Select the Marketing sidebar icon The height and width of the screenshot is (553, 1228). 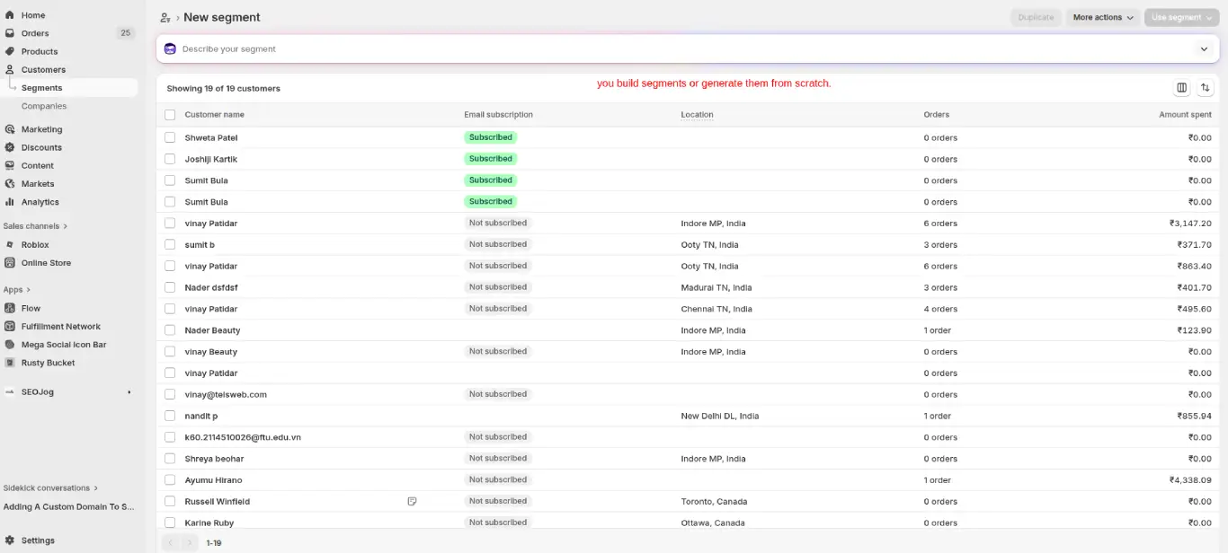point(9,128)
